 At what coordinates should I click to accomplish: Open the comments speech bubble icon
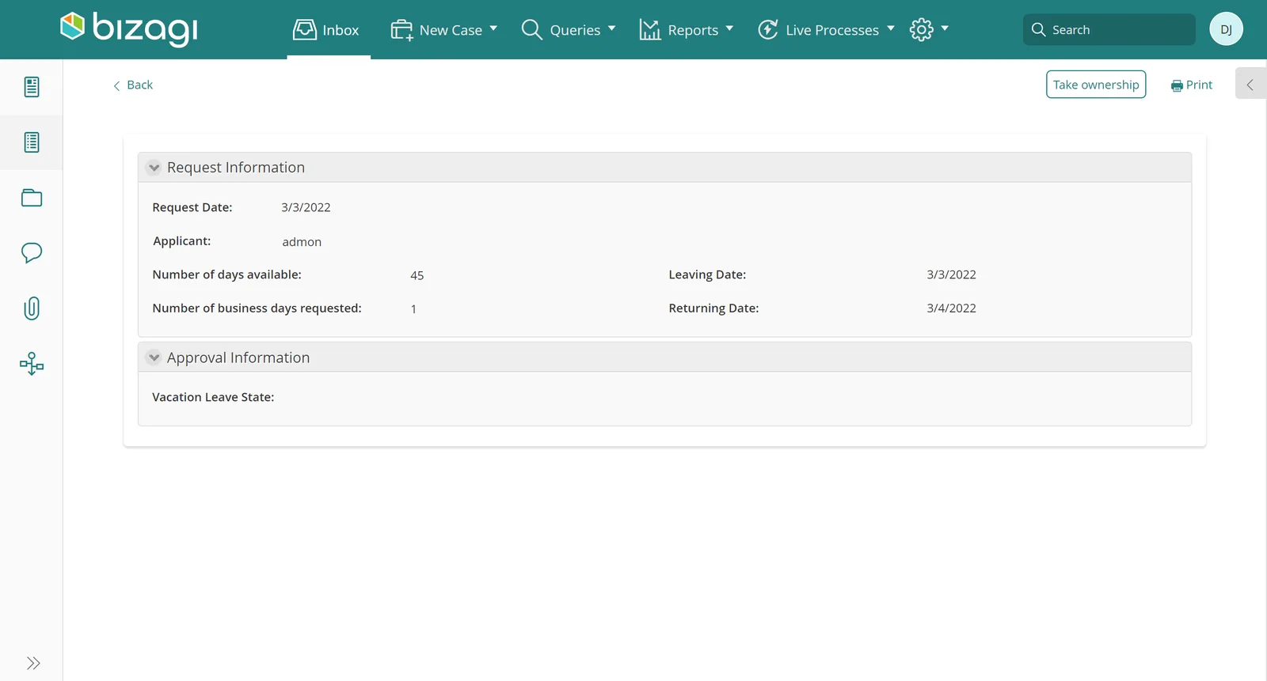click(x=32, y=253)
